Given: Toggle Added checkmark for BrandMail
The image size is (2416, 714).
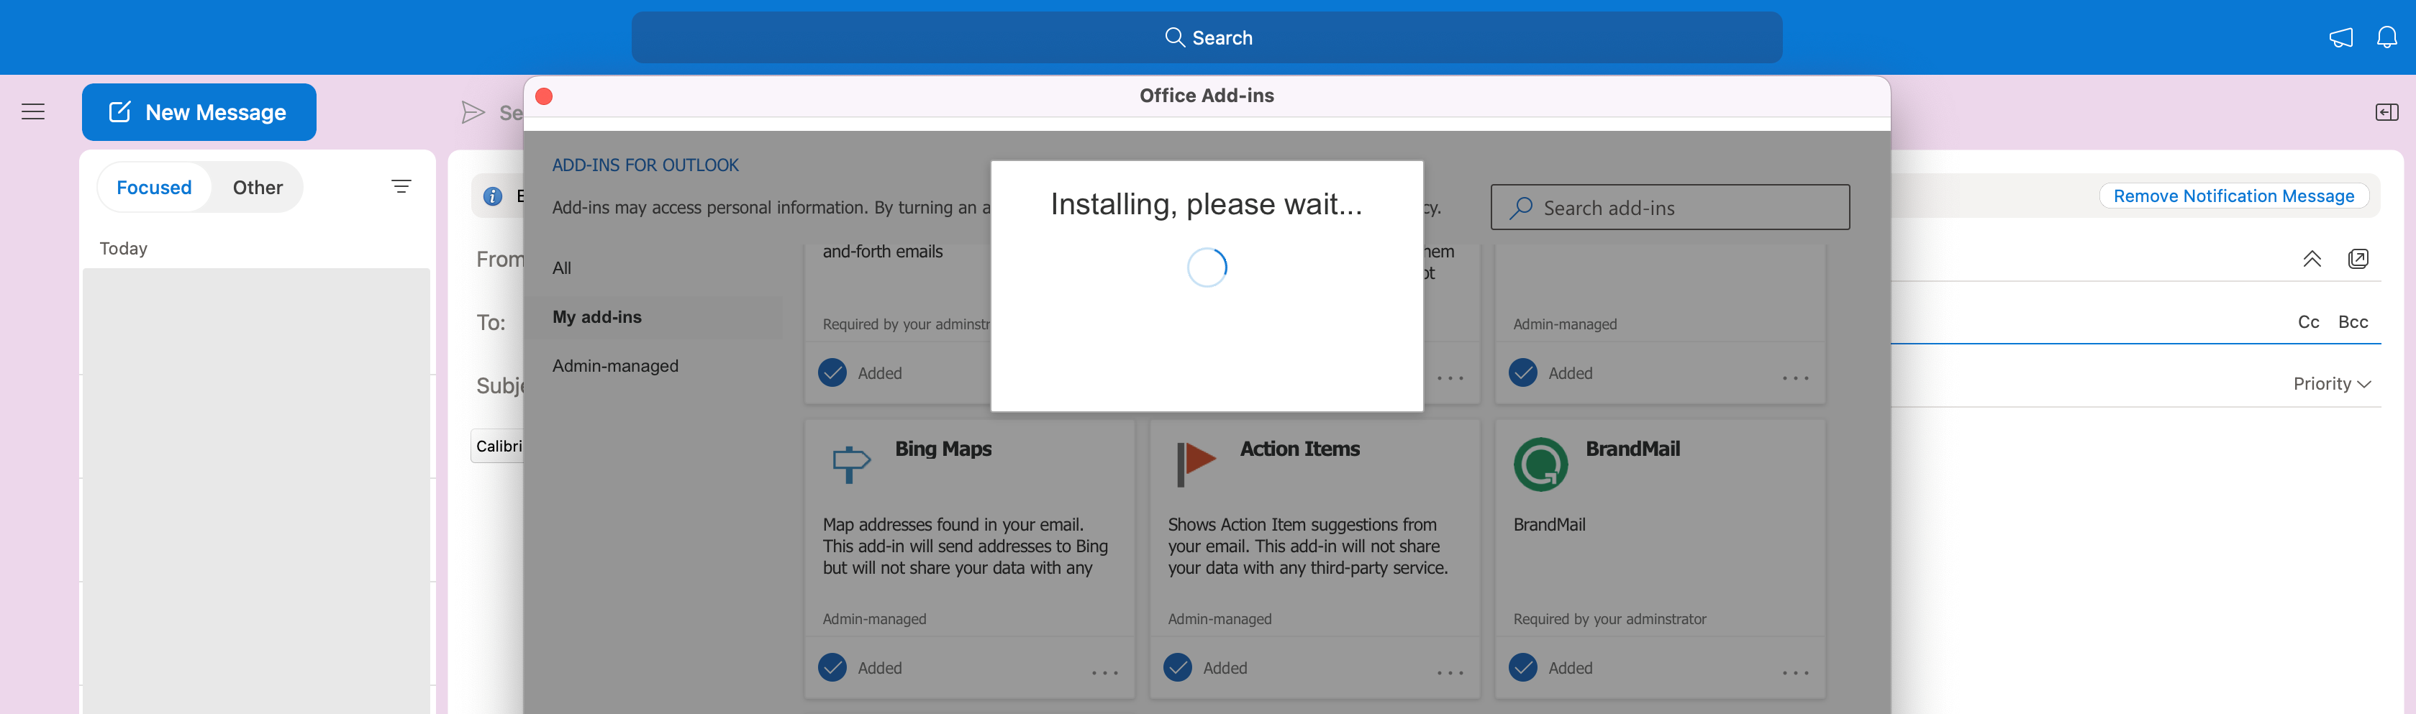Looking at the screenshot, I should [1522, 667].
